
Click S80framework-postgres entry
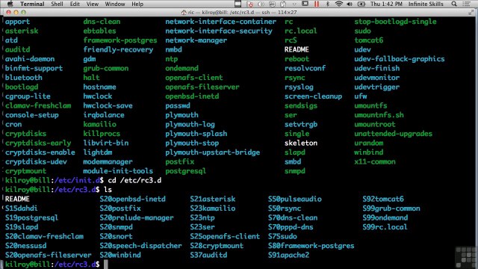pos(311,246)
